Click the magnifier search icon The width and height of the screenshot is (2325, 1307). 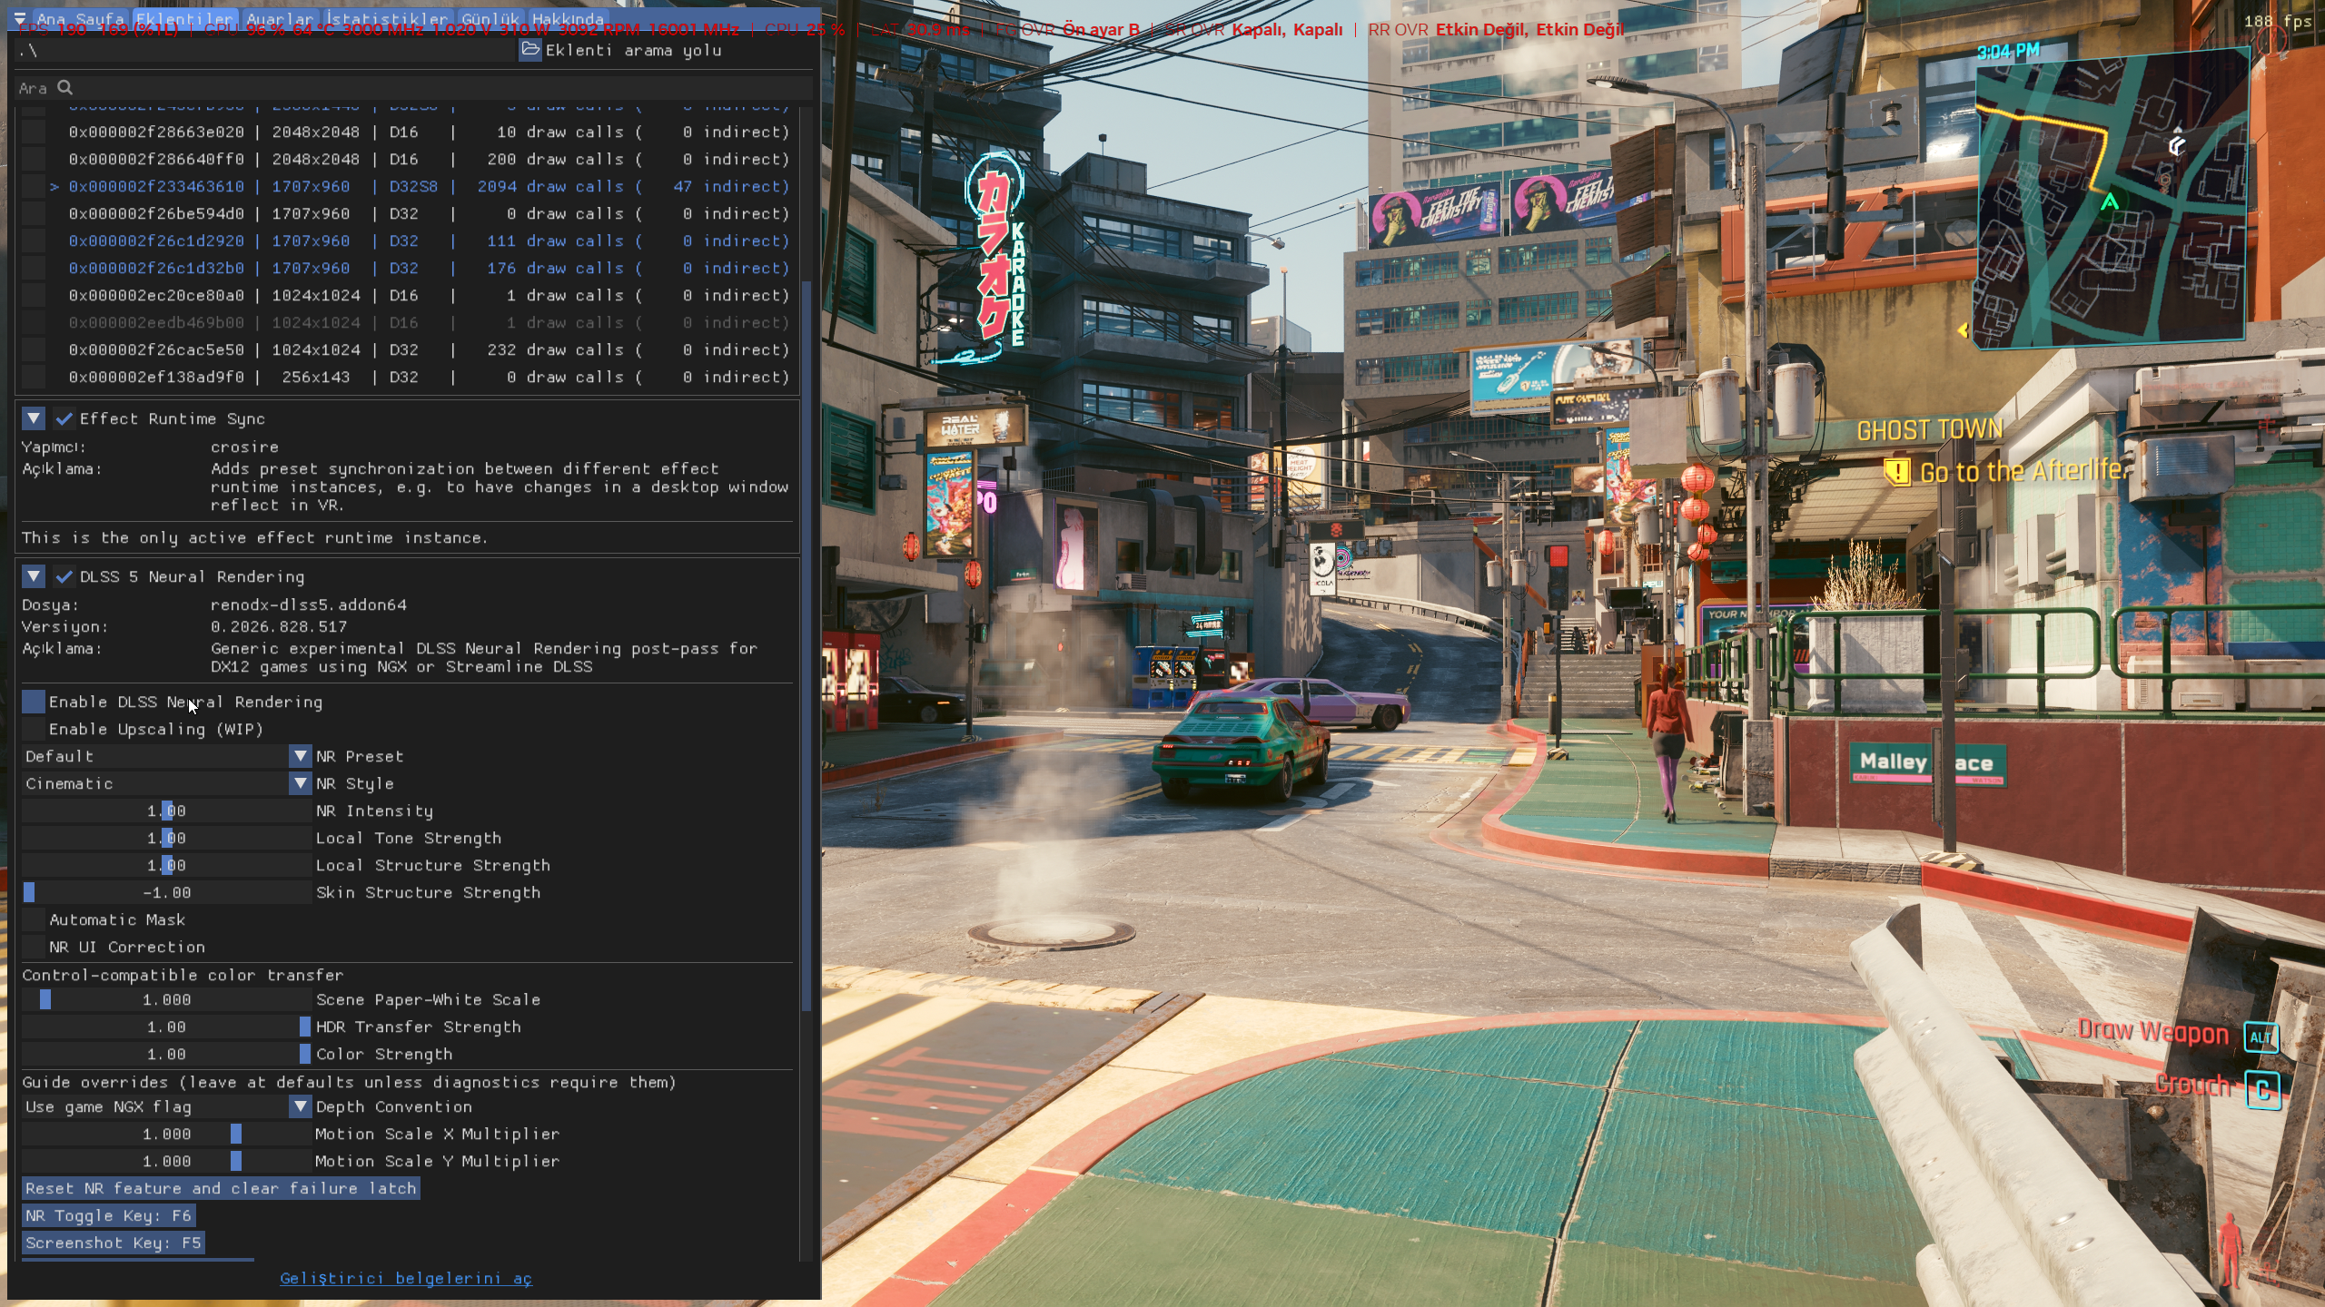point(65,87)
